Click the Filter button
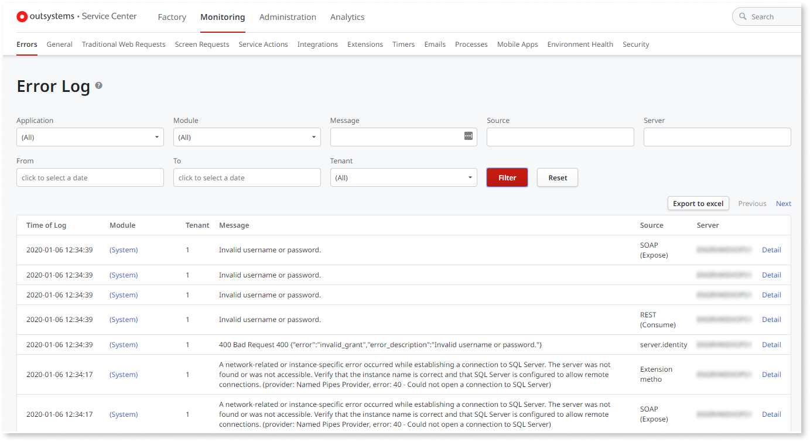Viewport: 810px width, 442px height. point(507,177)
